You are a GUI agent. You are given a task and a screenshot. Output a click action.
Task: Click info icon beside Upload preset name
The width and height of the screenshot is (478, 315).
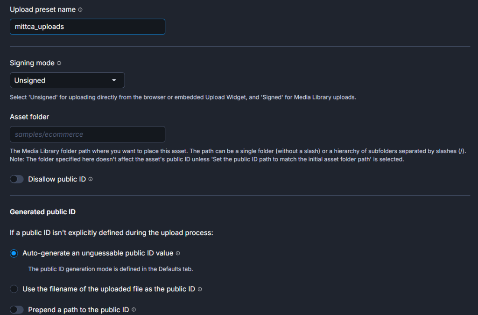80,10
